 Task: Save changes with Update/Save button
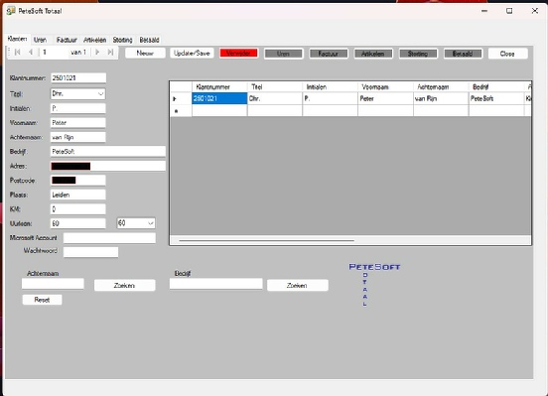point(192,54)
